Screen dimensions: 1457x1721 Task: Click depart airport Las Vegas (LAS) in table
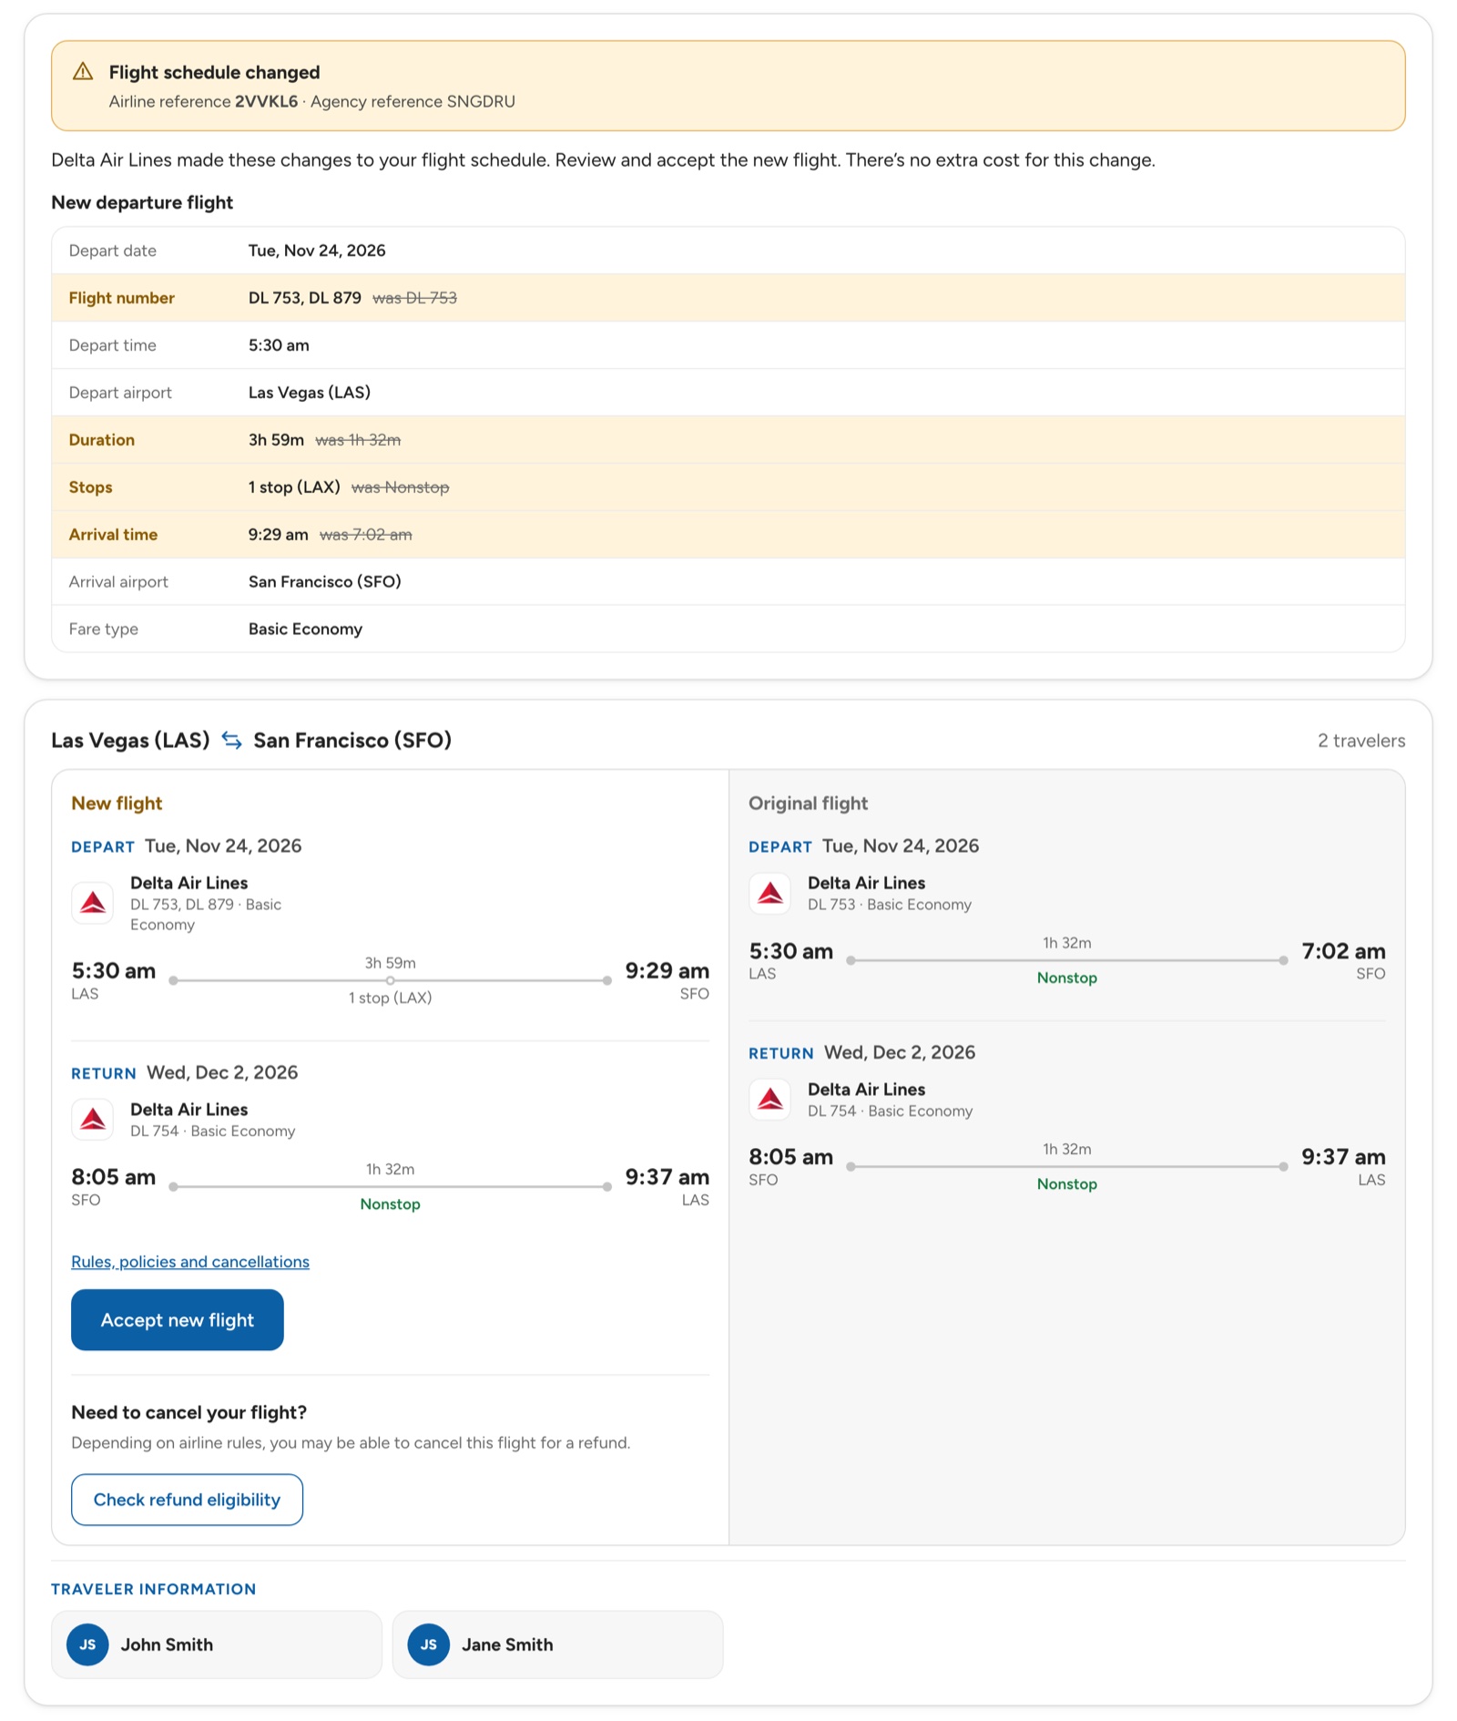tap(310, 393)
